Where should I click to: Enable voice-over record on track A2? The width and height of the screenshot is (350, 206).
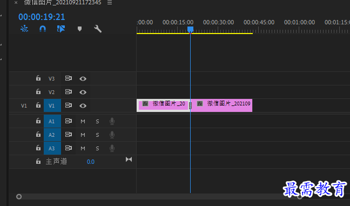click(x=112, y=135)
